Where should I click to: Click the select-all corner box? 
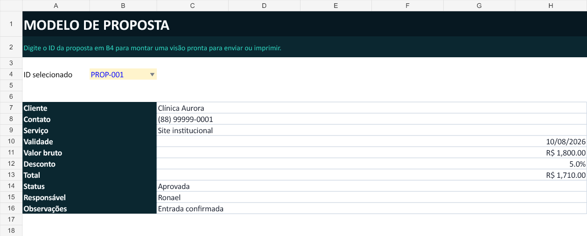11,6
